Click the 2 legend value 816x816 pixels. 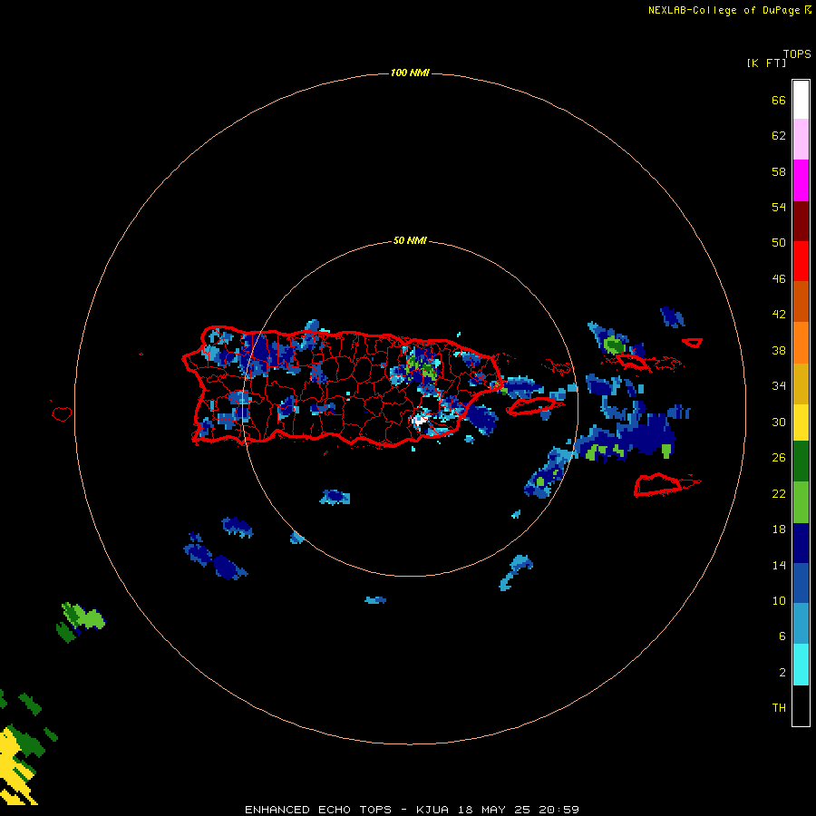(x=782, y=673)
